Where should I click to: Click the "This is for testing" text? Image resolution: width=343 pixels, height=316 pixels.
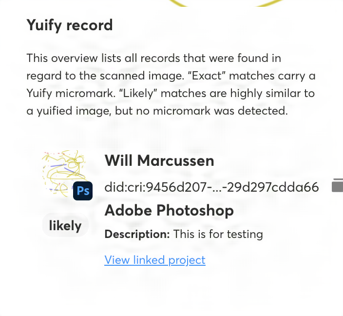(218, 234)
